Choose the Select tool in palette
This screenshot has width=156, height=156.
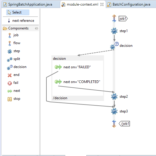[x=18, y=12]
